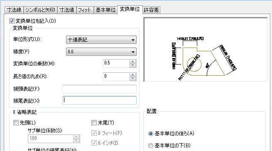Toggle the 0 インチ(I) checkbox

click(94, 143)
